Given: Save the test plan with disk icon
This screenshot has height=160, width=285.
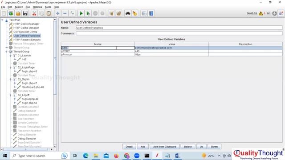Looking at the screenshot, I should coord(25,13).
